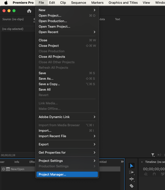Open the Clip menu

pos(63,3)
